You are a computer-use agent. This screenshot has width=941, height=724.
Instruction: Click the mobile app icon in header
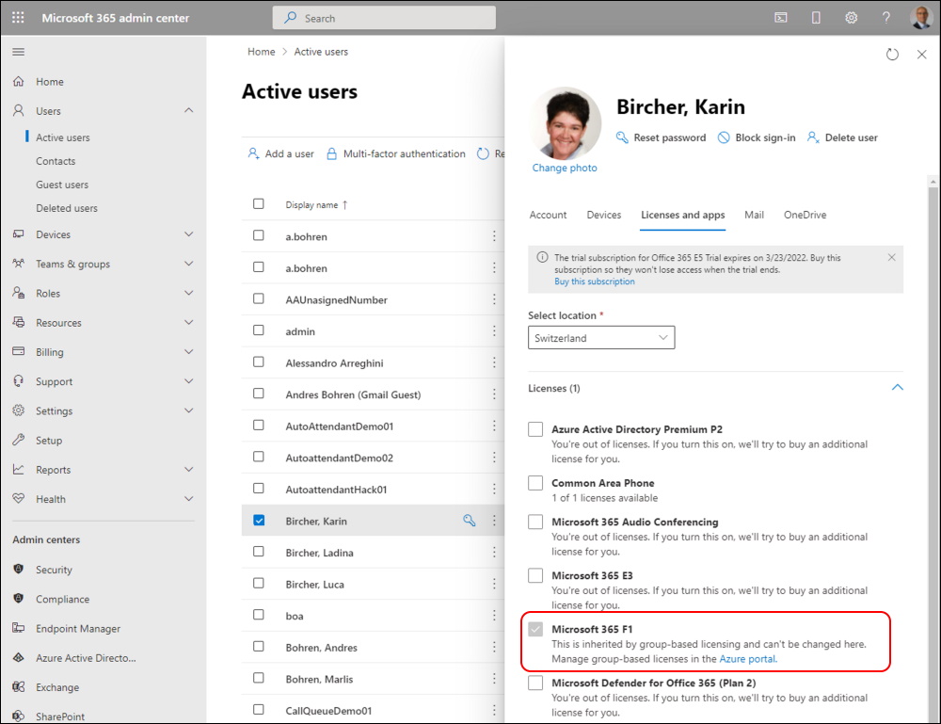point(816,17)
